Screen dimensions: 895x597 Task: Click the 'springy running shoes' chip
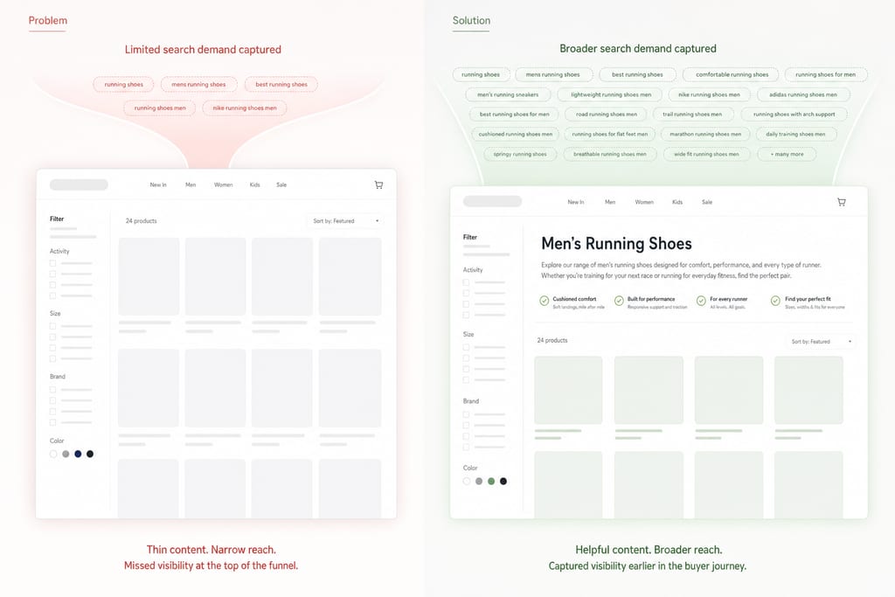[x=520, y=154]
